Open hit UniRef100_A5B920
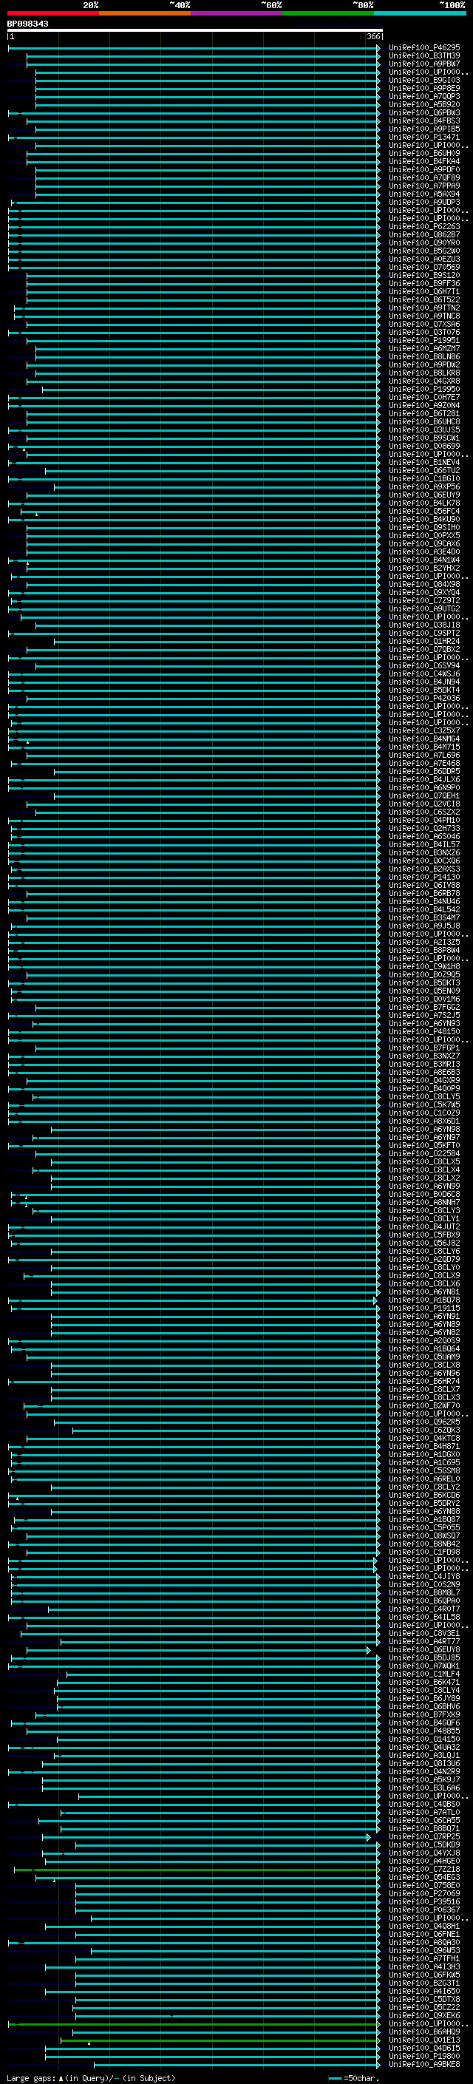This screenshot has height=2084, width=473. tap(423, 104)
